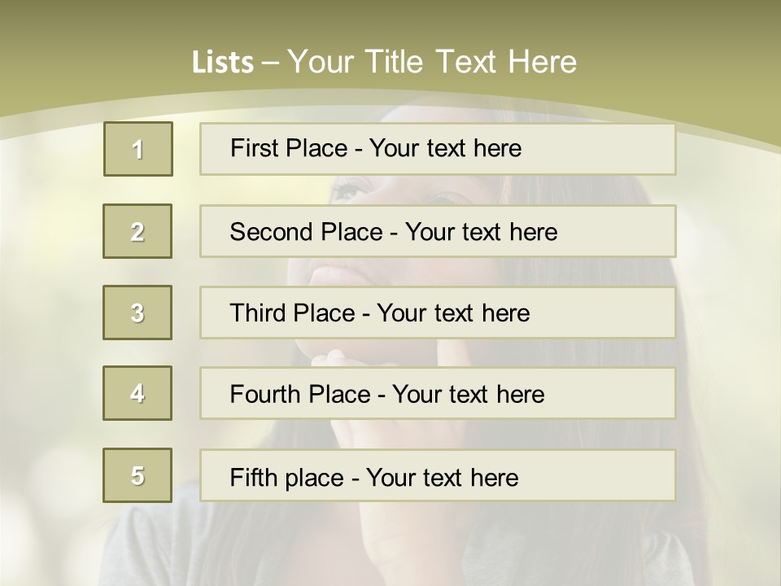781x586 pixels.
Task: Select the number 2 square
Action: tap(137, 231)
